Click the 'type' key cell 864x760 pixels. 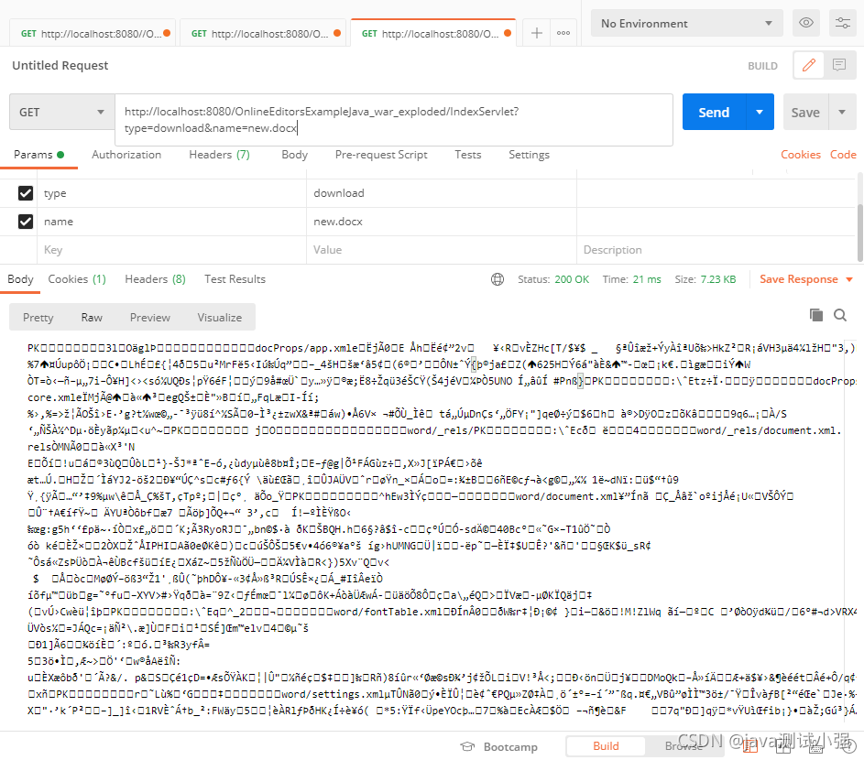click(x=171, y=193)
